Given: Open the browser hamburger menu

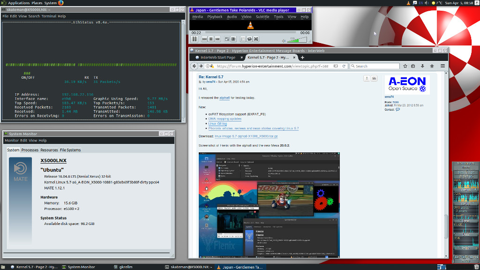Looking at the screenshot, I should (x=442, y=66).
